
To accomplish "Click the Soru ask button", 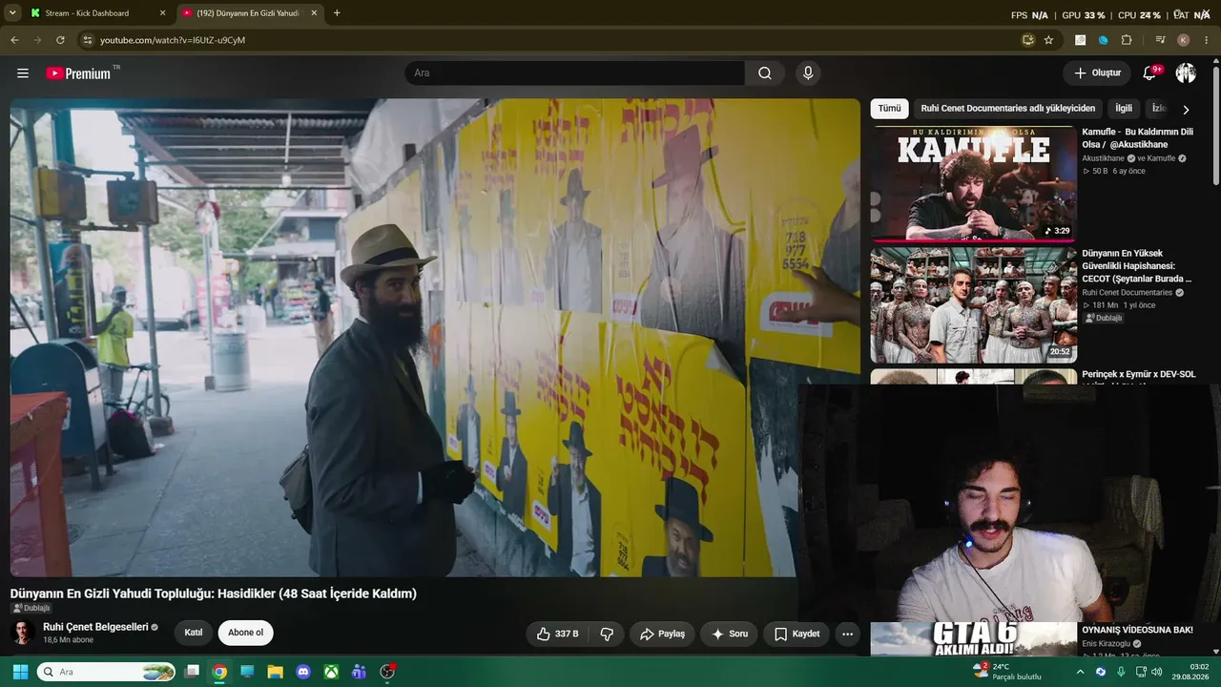I will tap(729, 634).
